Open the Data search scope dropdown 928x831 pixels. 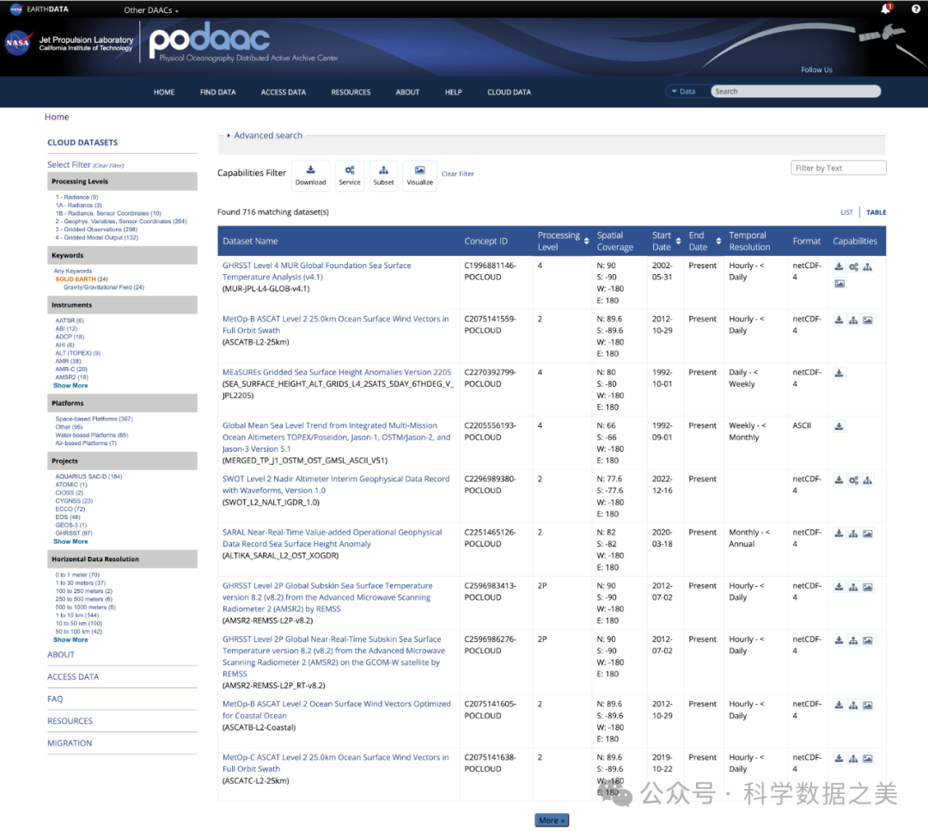pos(685,92)
